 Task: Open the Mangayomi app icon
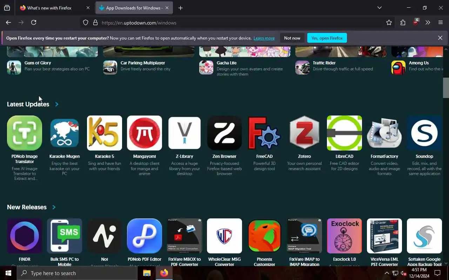[x=145, y=133]
